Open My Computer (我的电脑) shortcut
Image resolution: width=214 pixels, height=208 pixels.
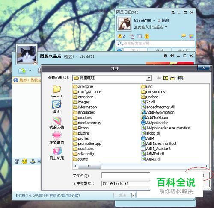(56, 138)
